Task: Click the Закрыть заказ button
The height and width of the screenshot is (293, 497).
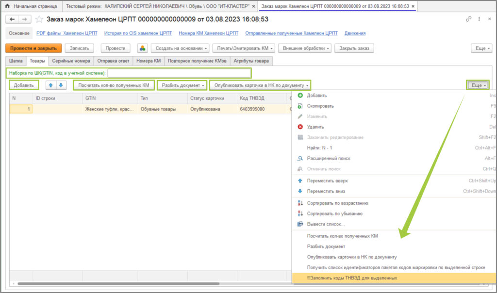Action: (354, 48)
